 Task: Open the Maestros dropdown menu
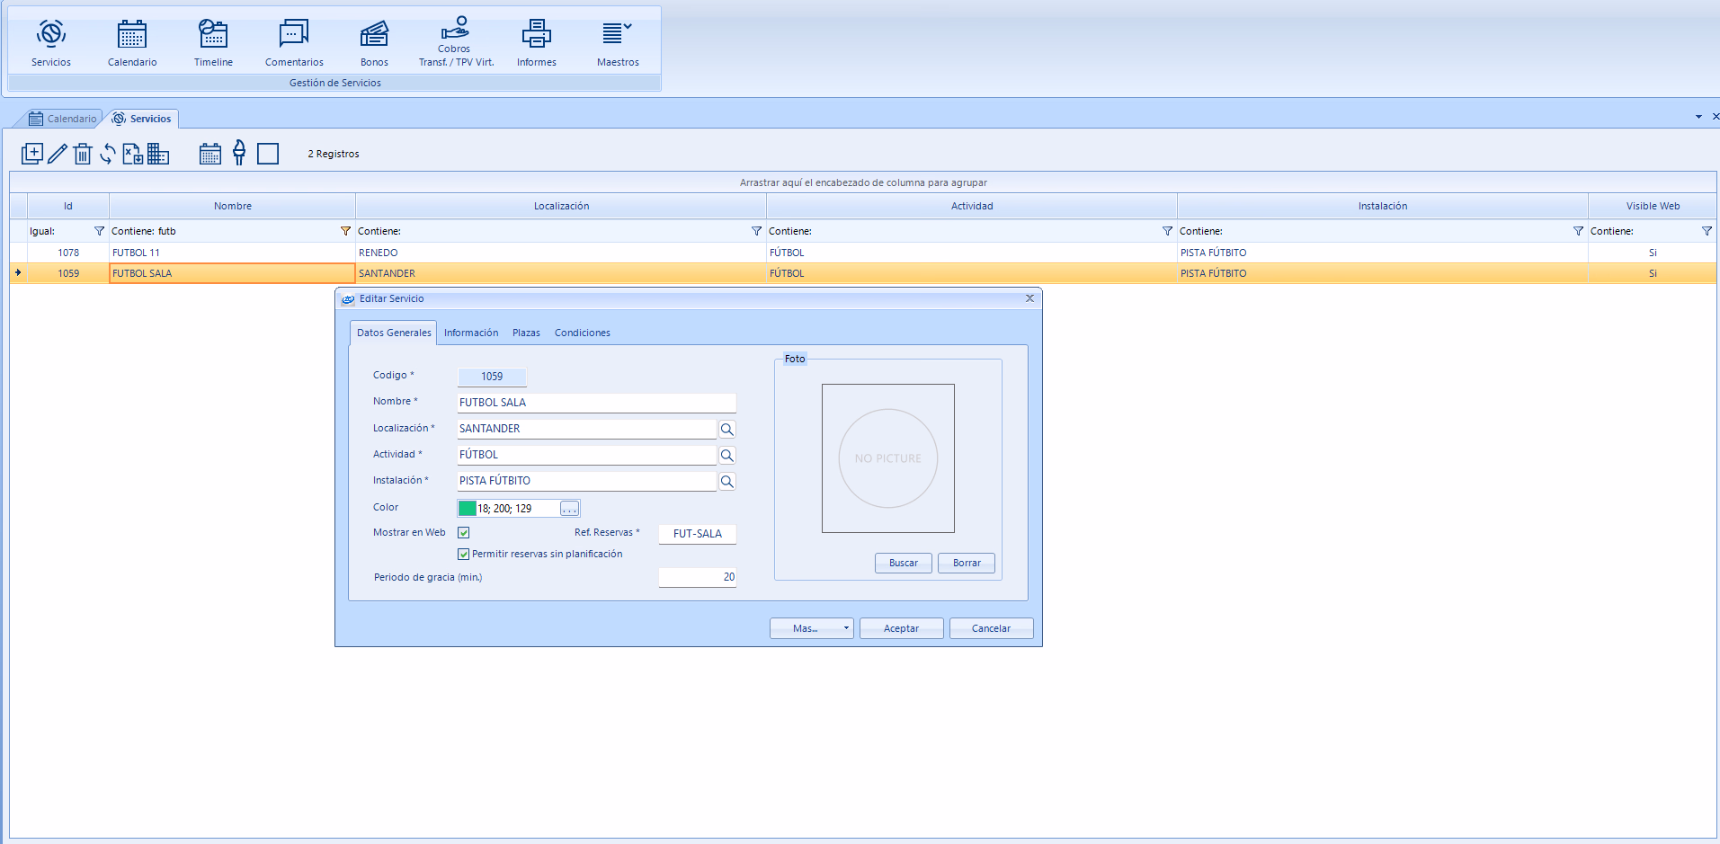click(618, 43)
